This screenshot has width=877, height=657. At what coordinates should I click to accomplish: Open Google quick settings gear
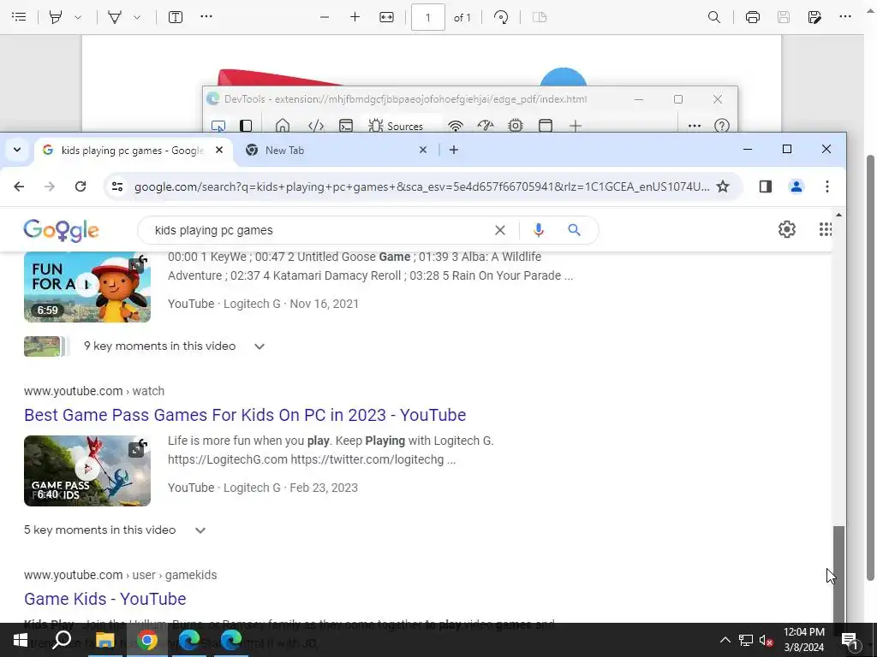coord(787,229)
